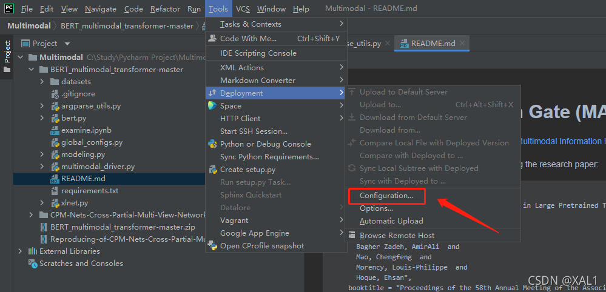Open Google App Engine submenu

[x=276, y=233]
